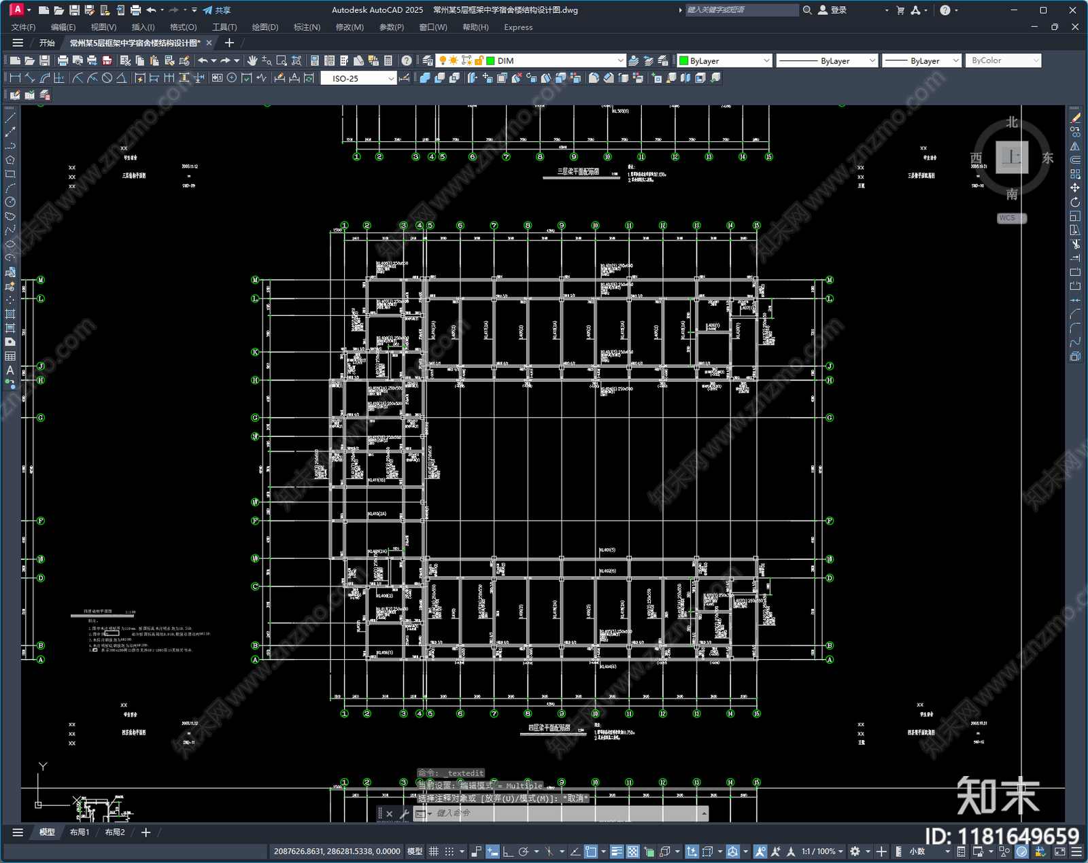1088x863 pixels.
Task: Open the Pan (hand) tool
Action: coord(252,60)
